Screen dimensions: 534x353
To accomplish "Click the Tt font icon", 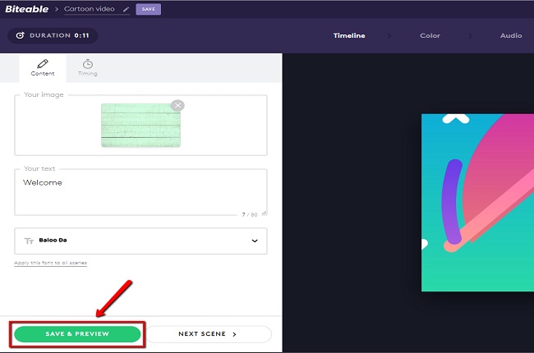I will pyautogui.click(x=29, y=241).
